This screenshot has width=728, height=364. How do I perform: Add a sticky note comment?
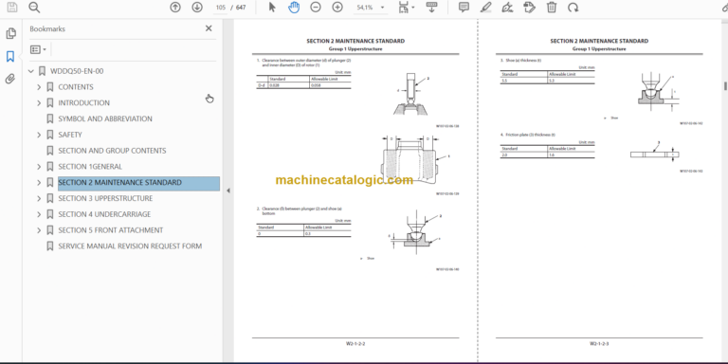tap(464, 7)
